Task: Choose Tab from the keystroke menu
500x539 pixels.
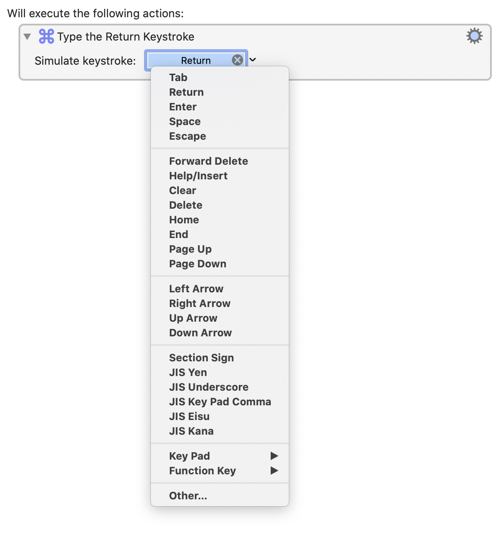Action: tap(178, 78)
